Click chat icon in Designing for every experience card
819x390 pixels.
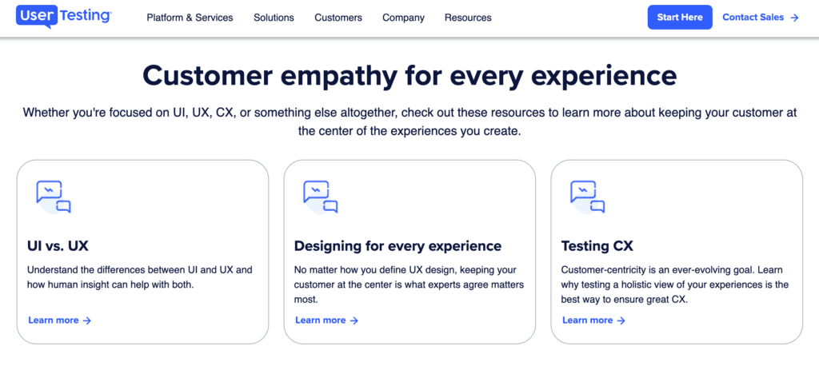point(321,197)
